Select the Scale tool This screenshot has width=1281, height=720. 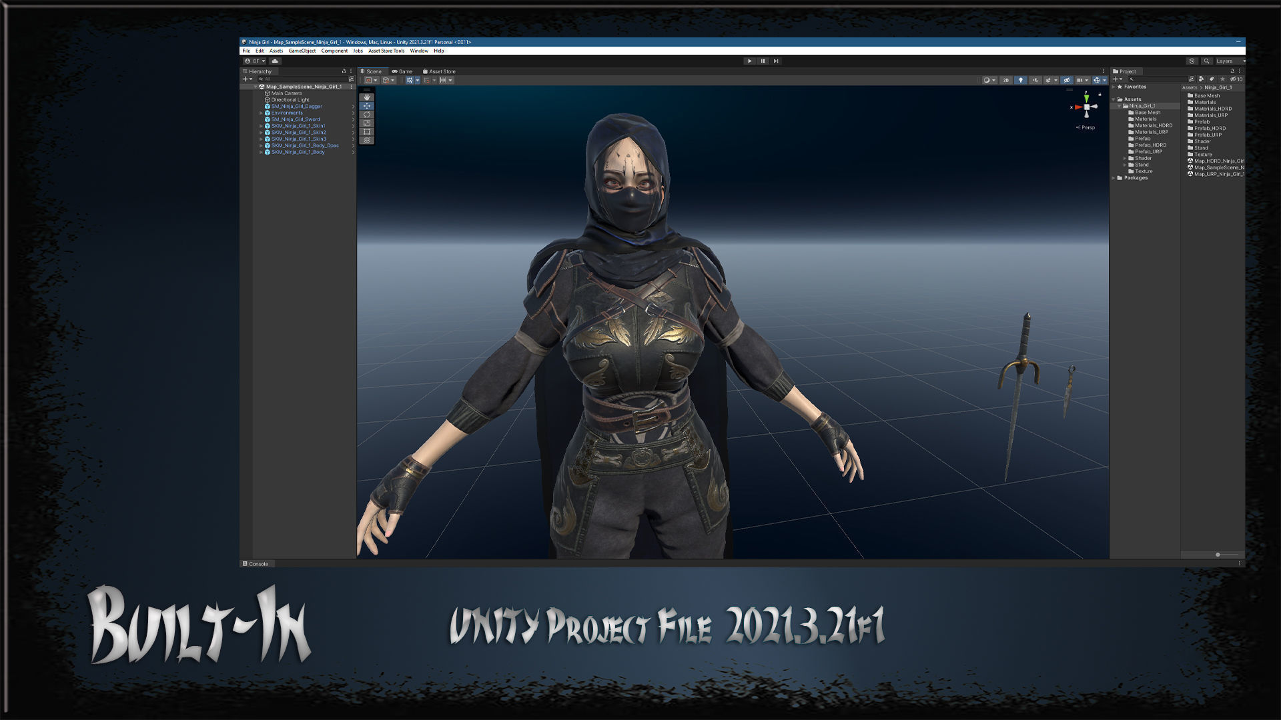(366, 123)
